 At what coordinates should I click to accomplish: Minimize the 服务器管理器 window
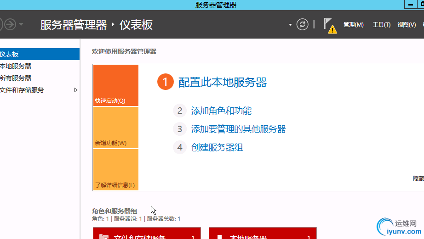coord(411,5)
